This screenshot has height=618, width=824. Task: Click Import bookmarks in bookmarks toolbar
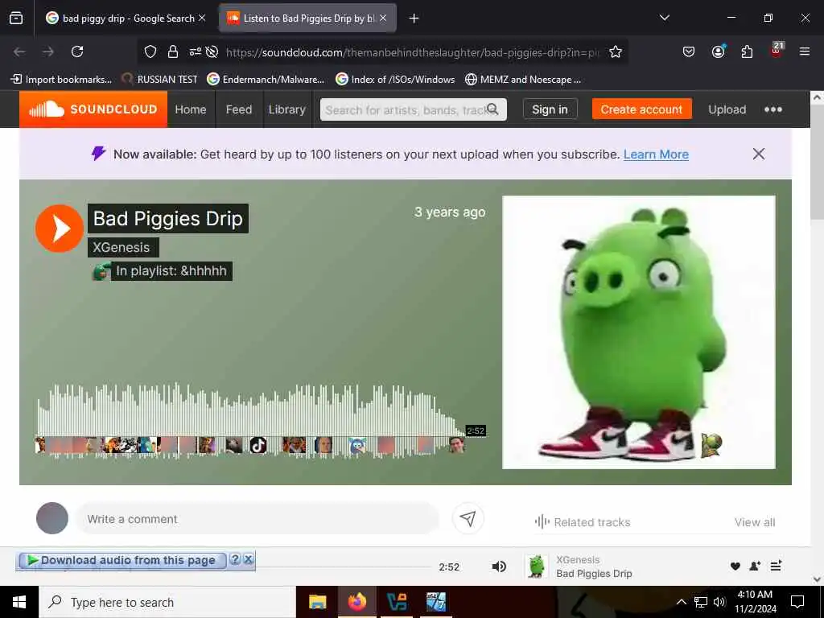point(61,80)
